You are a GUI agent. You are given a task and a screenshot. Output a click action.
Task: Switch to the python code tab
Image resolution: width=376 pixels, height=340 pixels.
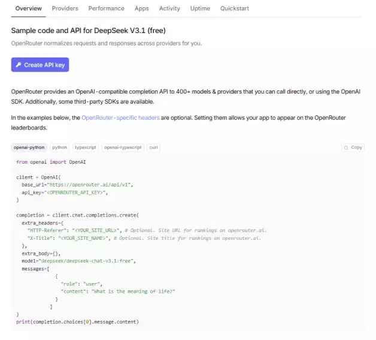60,148
